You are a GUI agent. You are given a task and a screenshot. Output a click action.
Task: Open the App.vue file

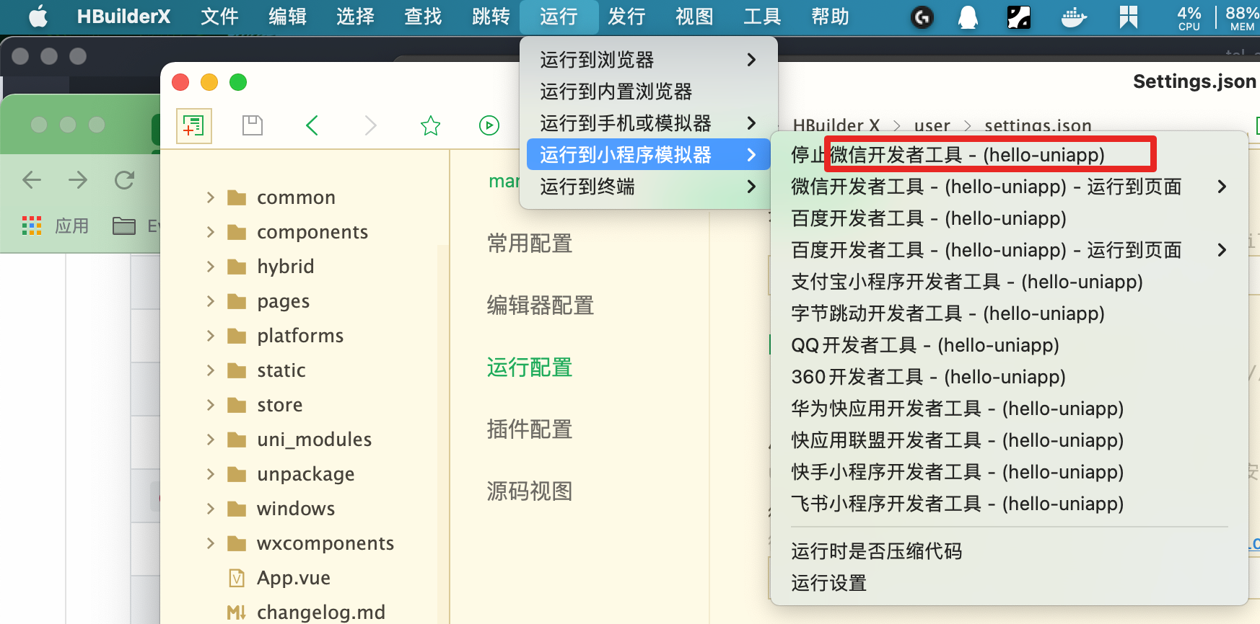click(294, 578)
